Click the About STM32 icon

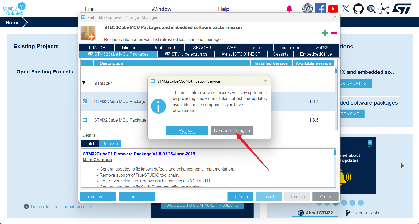point(301,213)
